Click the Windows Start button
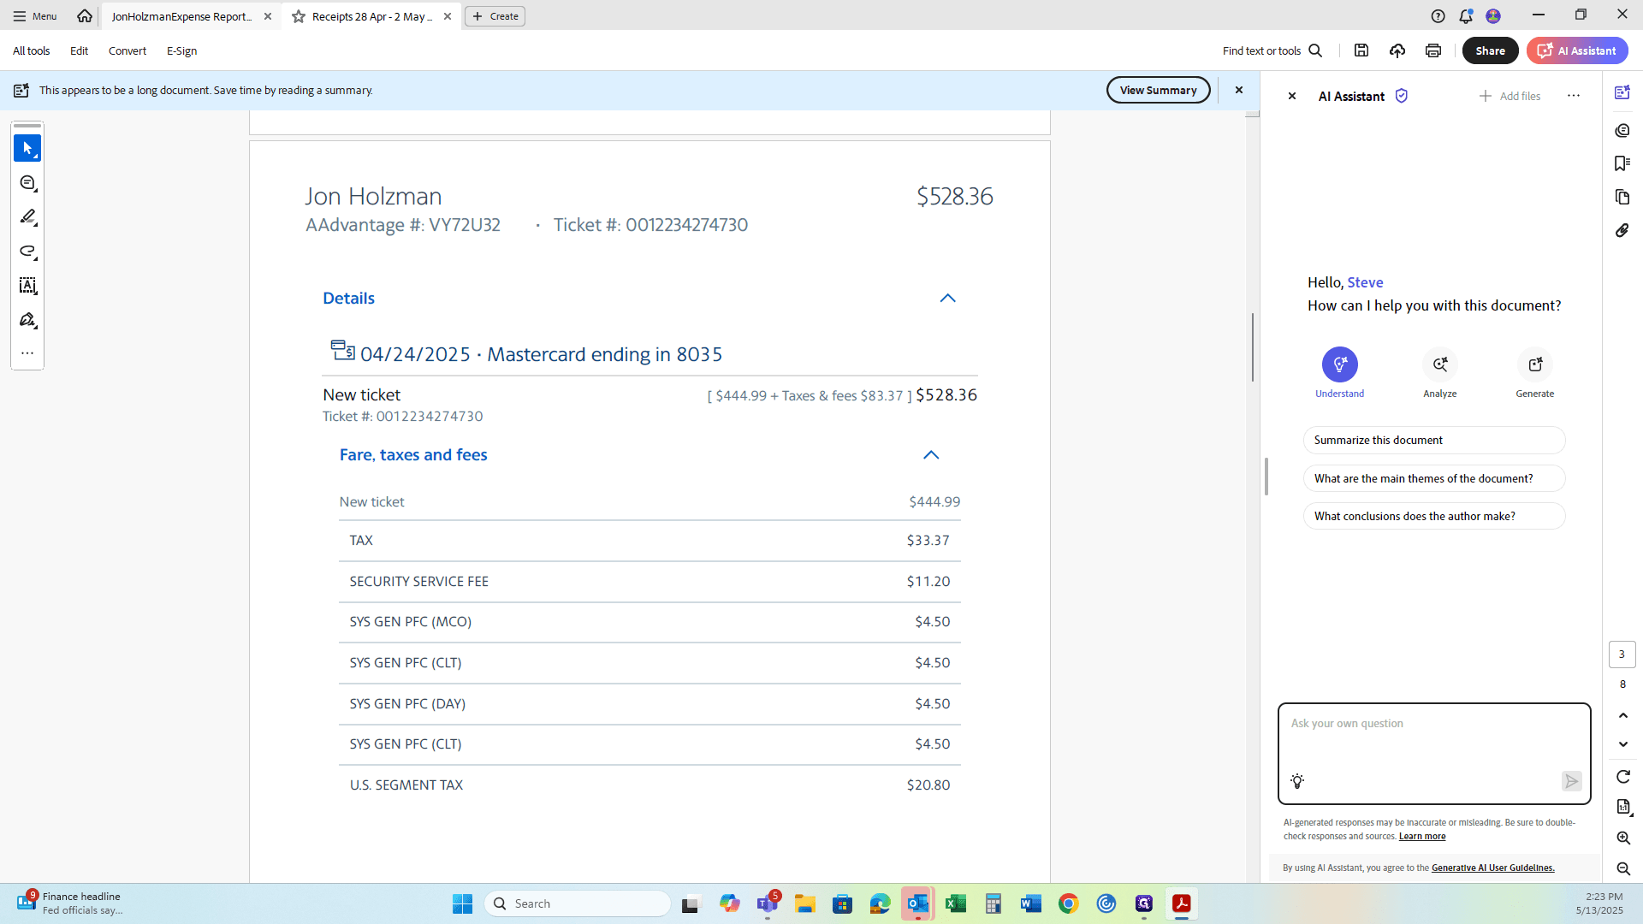1643x924 pixels. 462,903
